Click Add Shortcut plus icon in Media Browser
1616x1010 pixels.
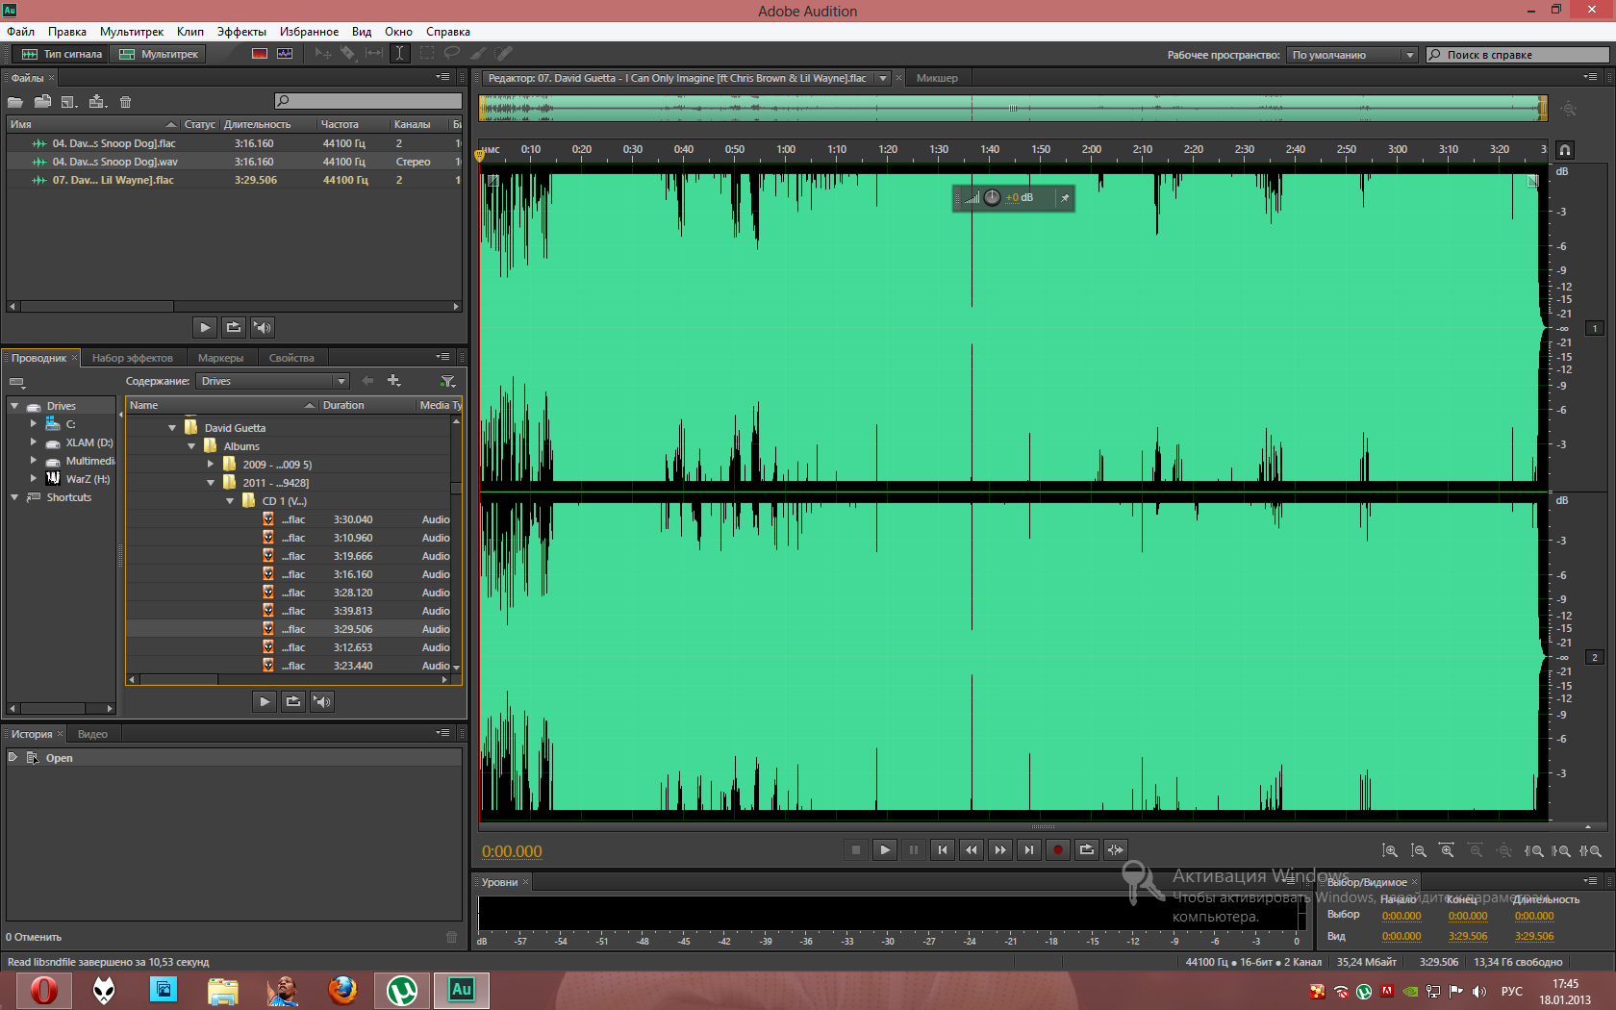coord(393,381)
